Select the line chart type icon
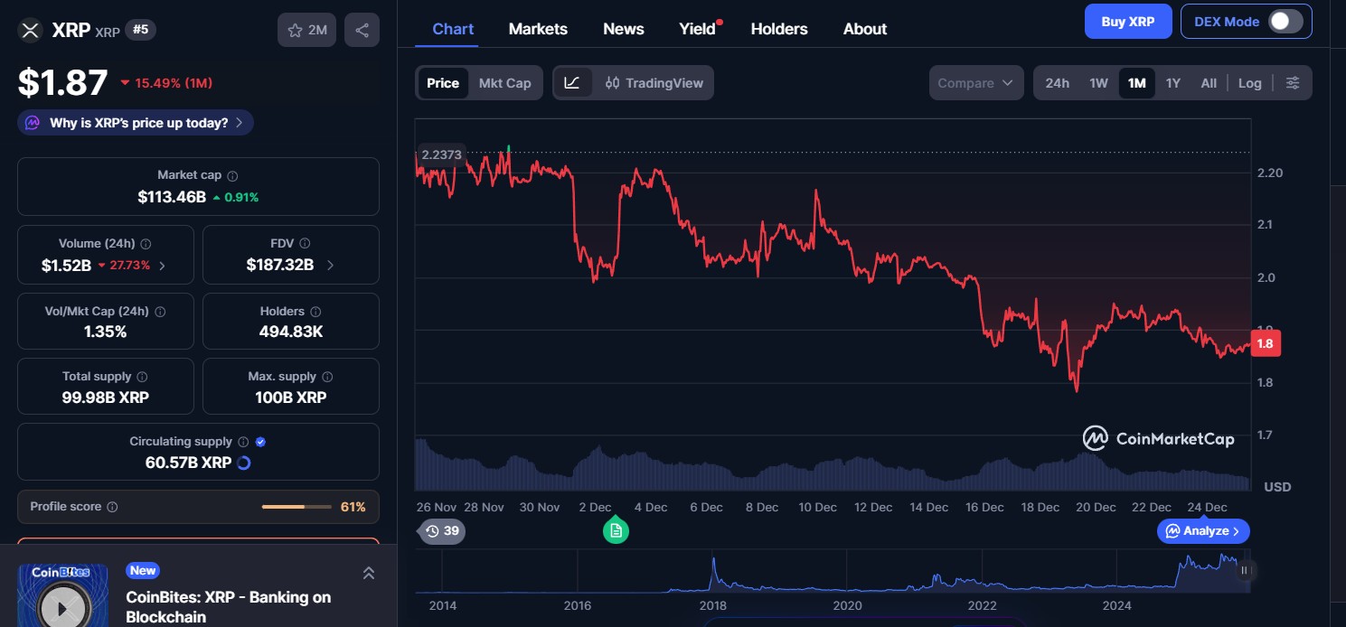 point(573,82)
